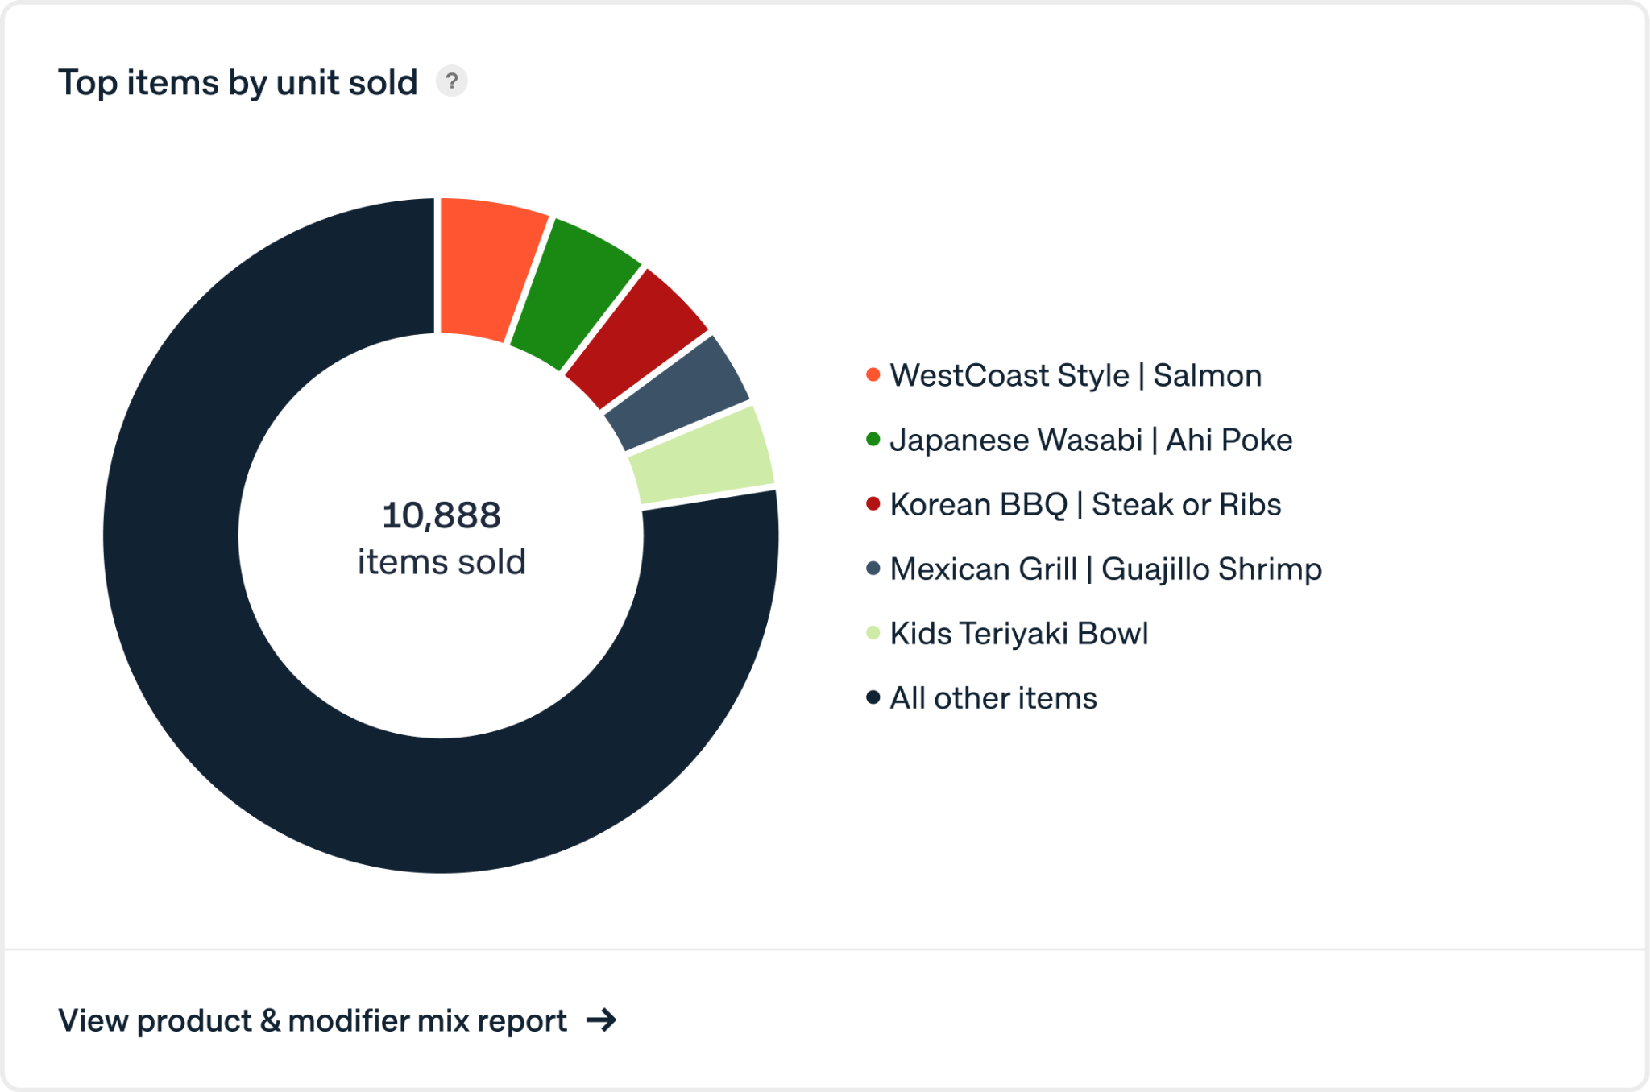Select All other items legend label

993,698
